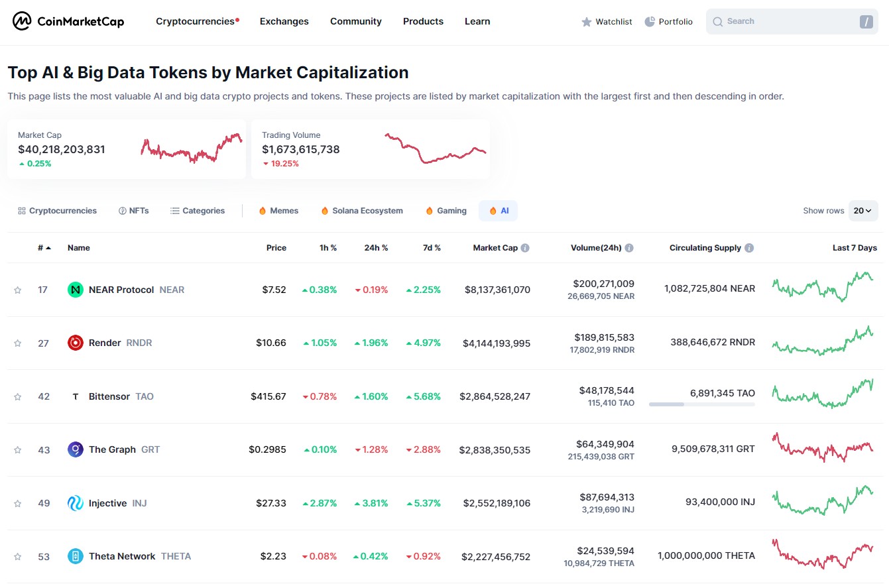889x586 pixels.
Task: Star the Bittensor row for watchlist
Action: [18, 396]
